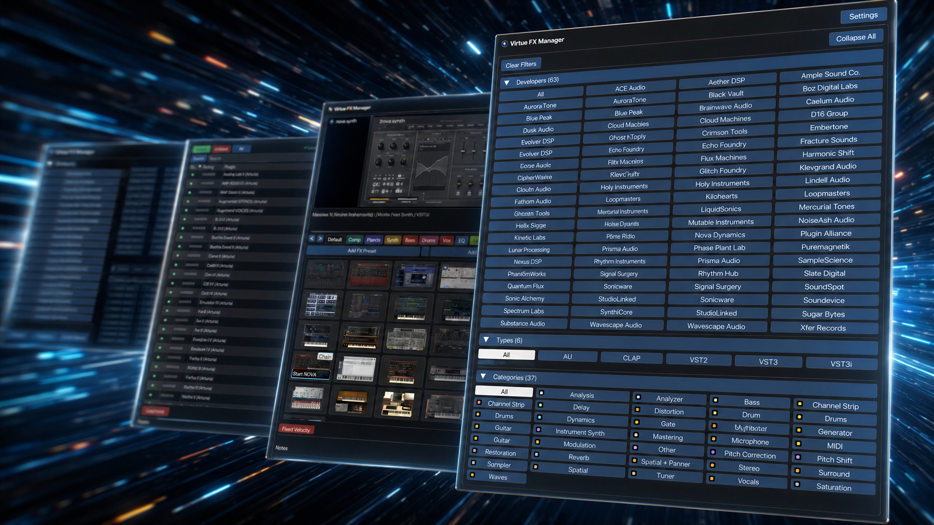Viewport: 934px width, 525px height.
Task: Select the beige vintage computer thumbnail
Action: coord(397,403)
